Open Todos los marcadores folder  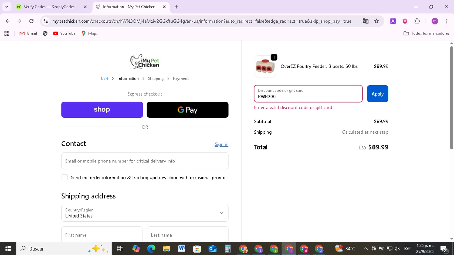(426, 33)
